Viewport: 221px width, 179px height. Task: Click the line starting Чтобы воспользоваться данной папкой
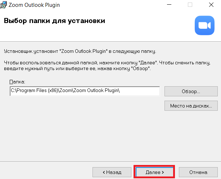(107, 63)
